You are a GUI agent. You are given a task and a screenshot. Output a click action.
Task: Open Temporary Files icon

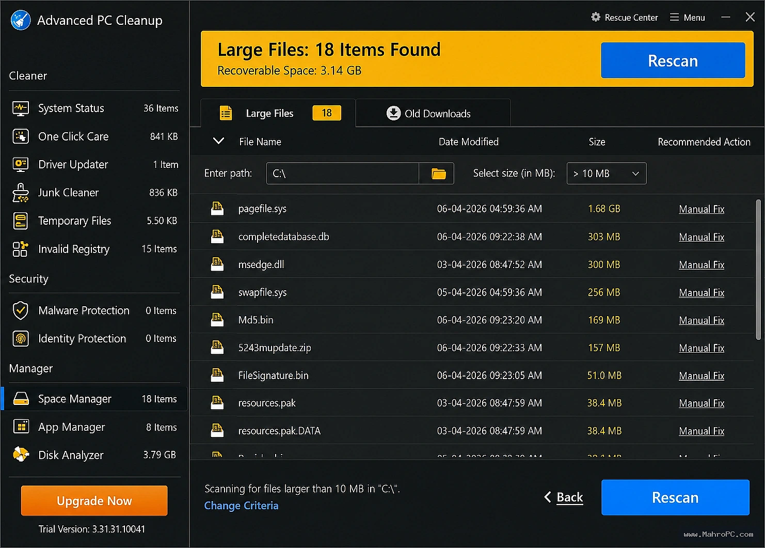(x=21, y=221)
